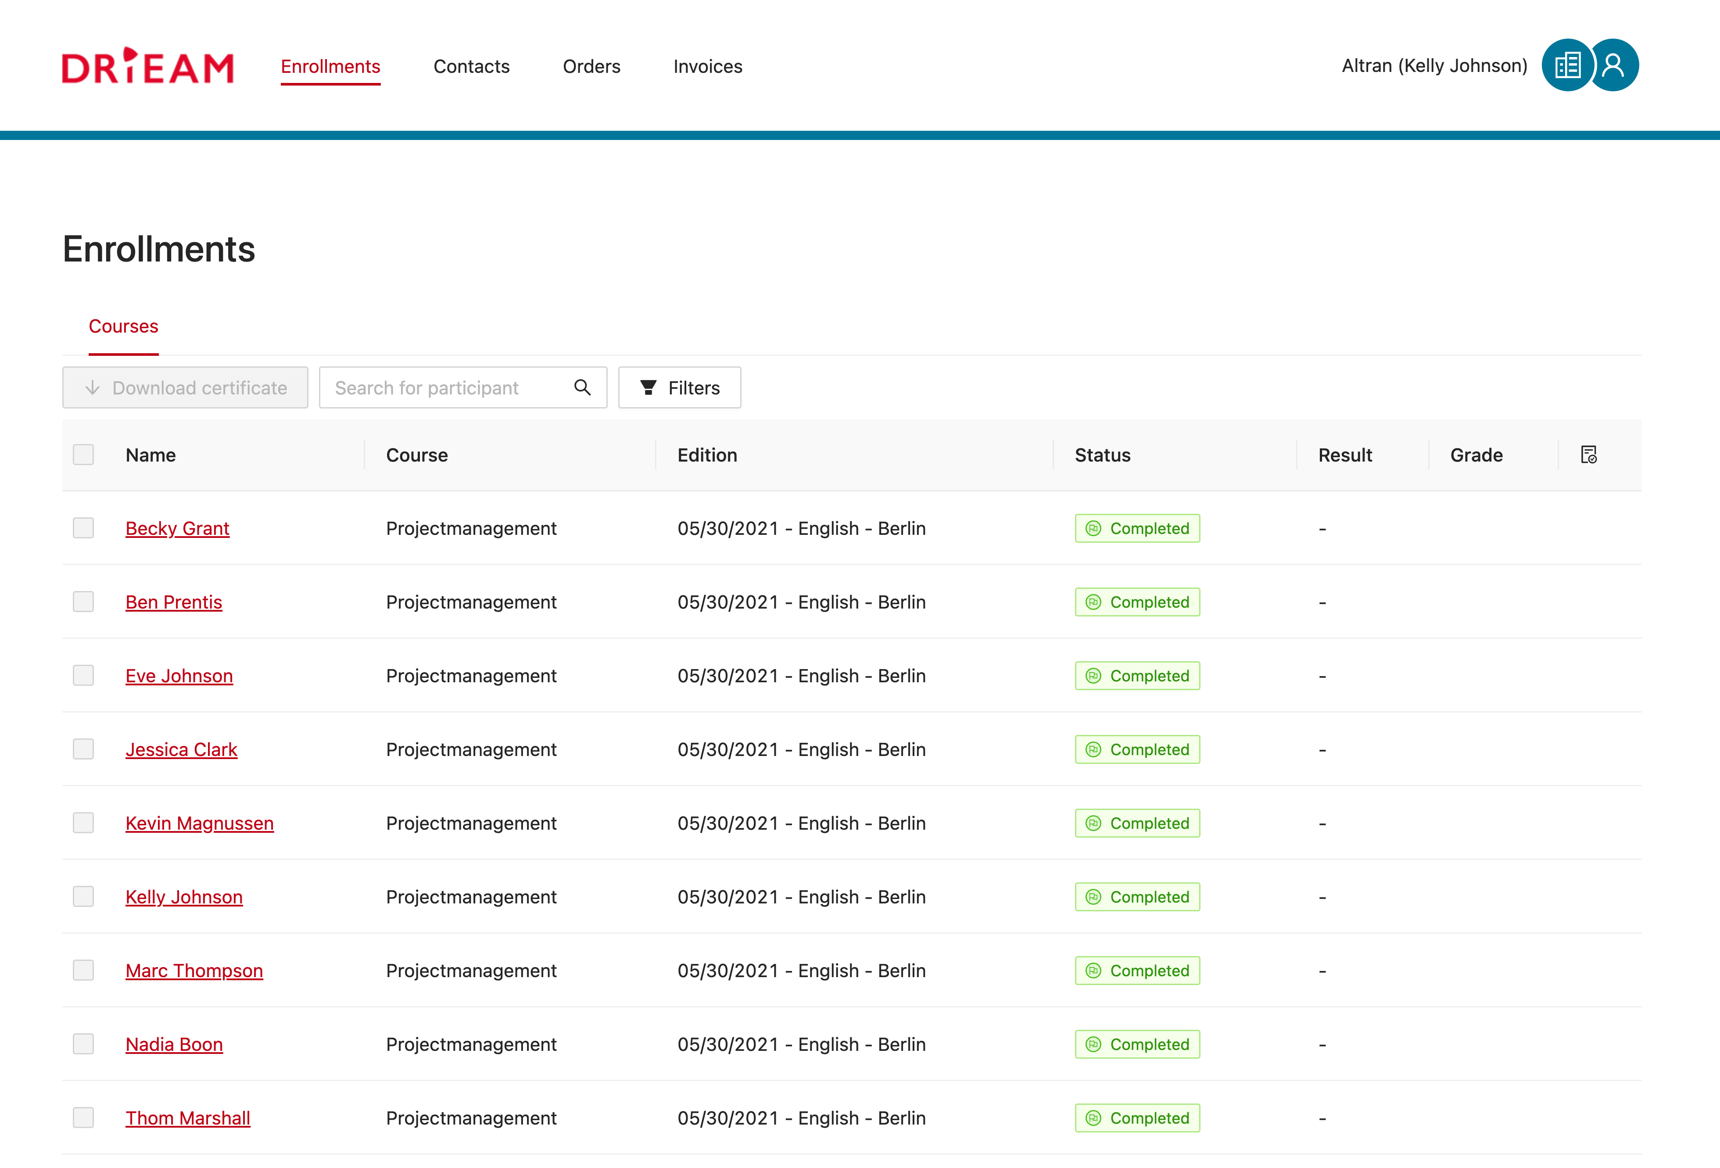Image resolution: width=1720 pixels, height=1168 pixels.
Task: Check the box for Becky Grant
Action: click(84, 528)
